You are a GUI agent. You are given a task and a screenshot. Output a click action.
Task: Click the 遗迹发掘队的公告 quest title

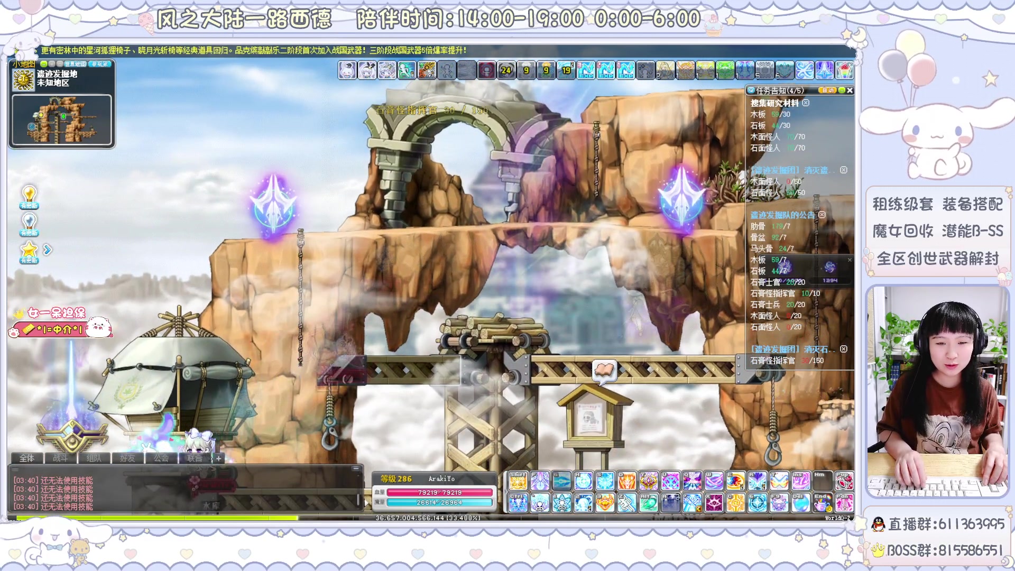click(783, 215)
